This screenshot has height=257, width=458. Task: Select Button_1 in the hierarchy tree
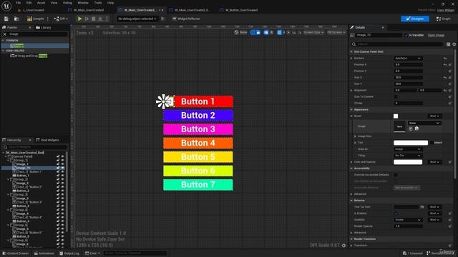(x=22, y=176)
